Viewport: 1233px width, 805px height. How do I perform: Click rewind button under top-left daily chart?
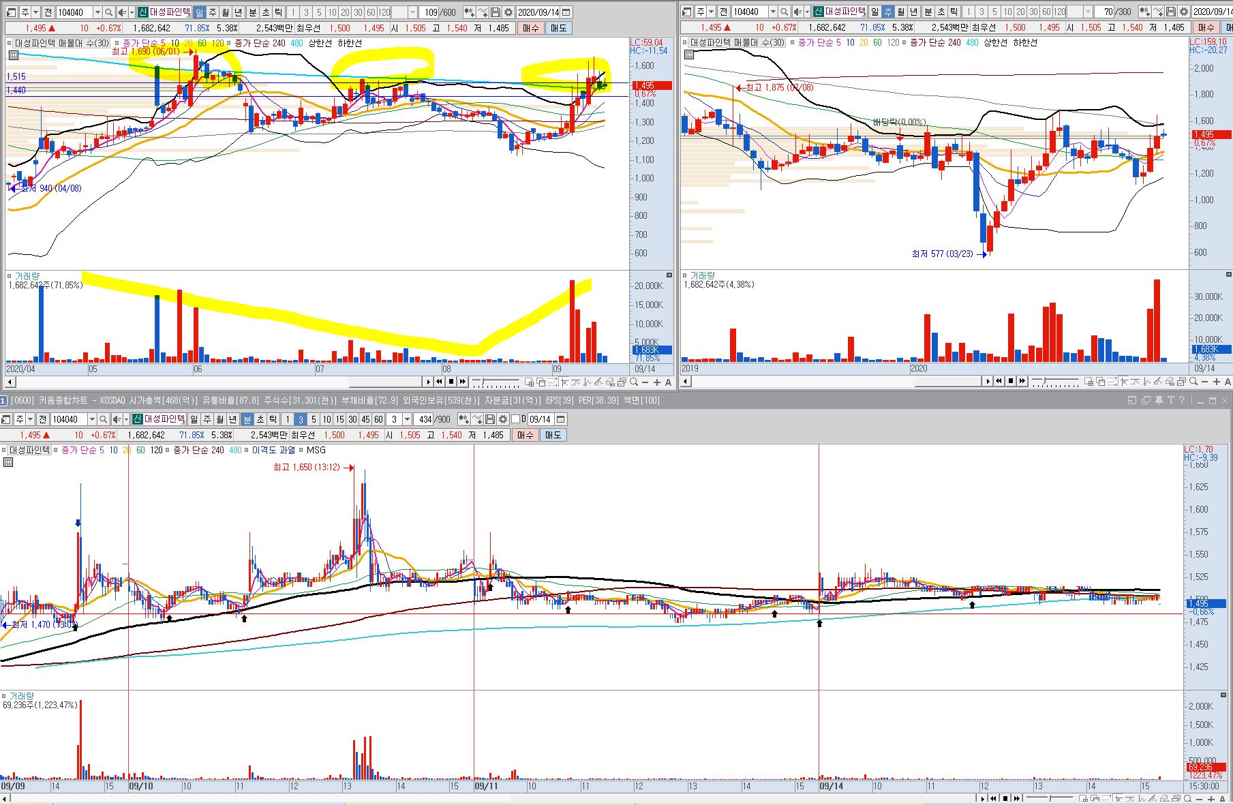pos(439,382)
